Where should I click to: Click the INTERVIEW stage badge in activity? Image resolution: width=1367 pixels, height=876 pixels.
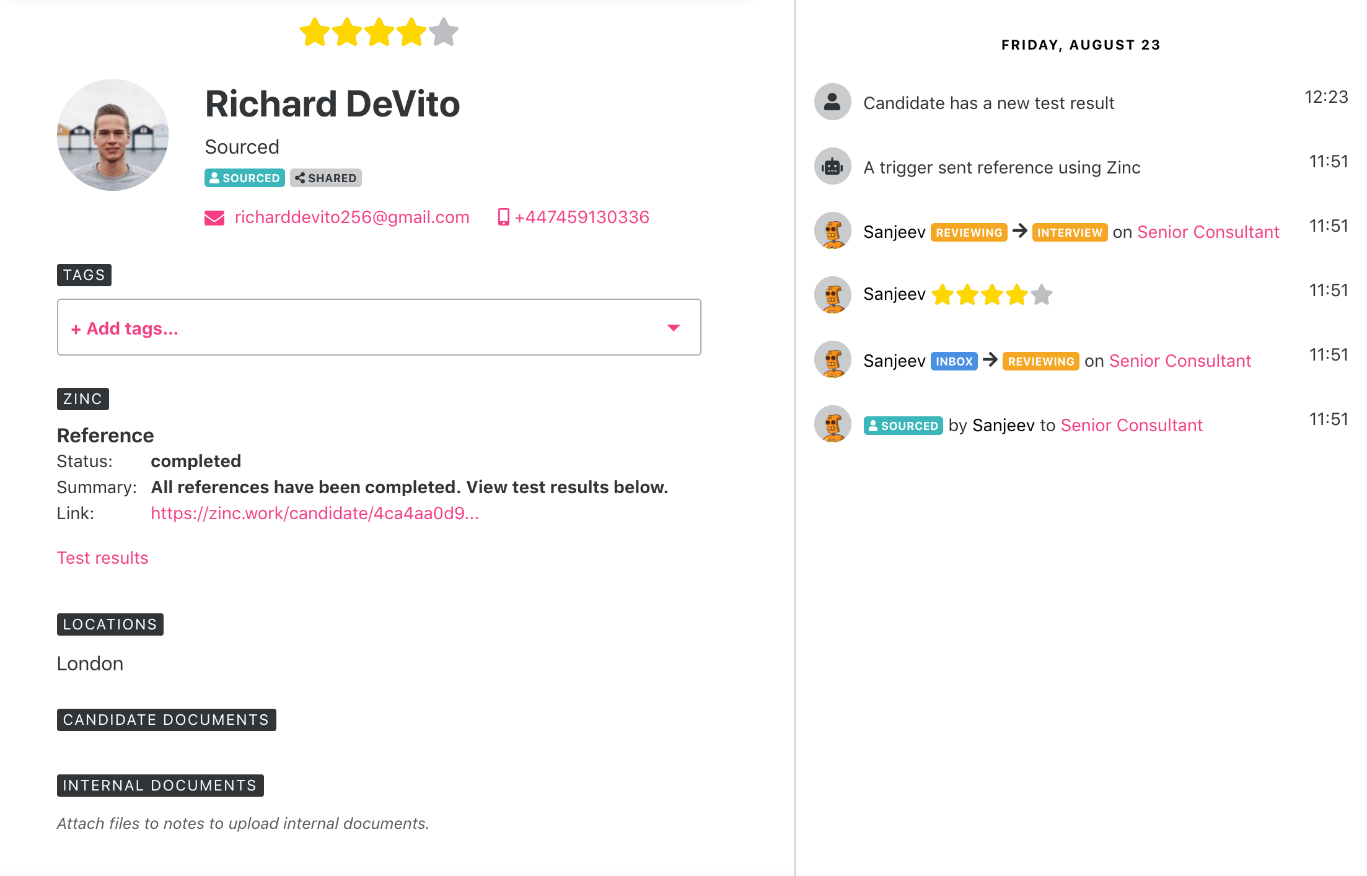point(1070,232)
